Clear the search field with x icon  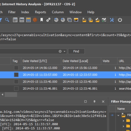click(60, 51)
